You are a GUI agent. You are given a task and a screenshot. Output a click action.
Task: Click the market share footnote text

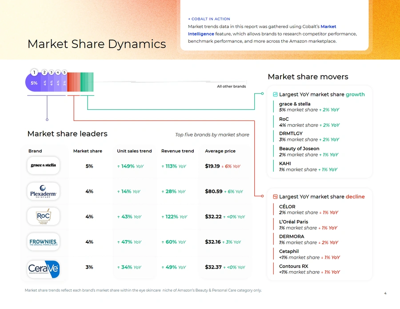(143, 290)
